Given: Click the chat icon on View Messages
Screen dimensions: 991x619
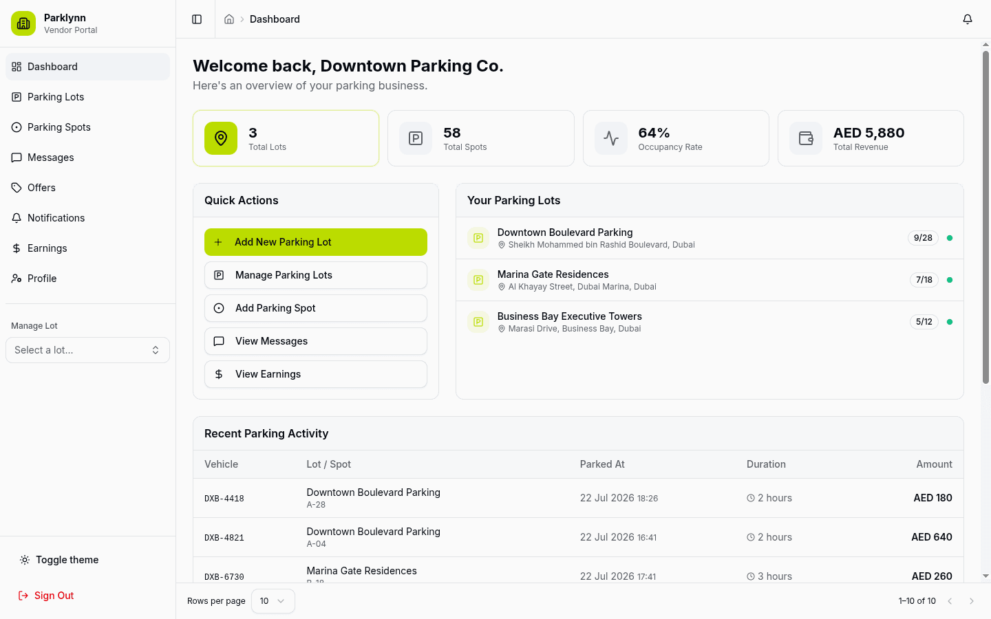Looking at the screenshot, I should coord(219,341).
